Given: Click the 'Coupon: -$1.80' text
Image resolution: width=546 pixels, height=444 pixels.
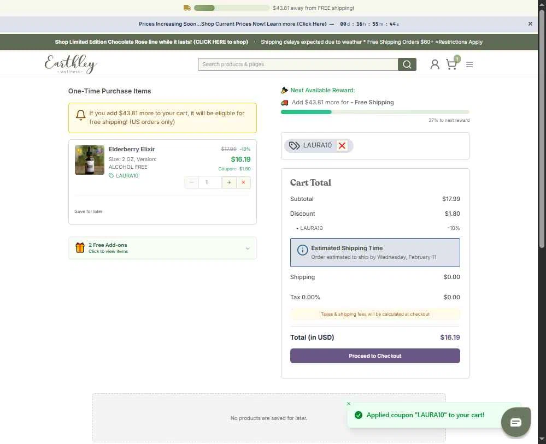Looking at the screenshot, I should (234, 169).
